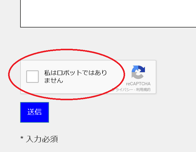Open the 利用規約 terms link
Screen dimensions: 196x152
(x=143, y=89)
